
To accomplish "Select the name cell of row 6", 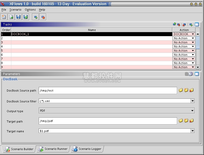I will point(92,55).
